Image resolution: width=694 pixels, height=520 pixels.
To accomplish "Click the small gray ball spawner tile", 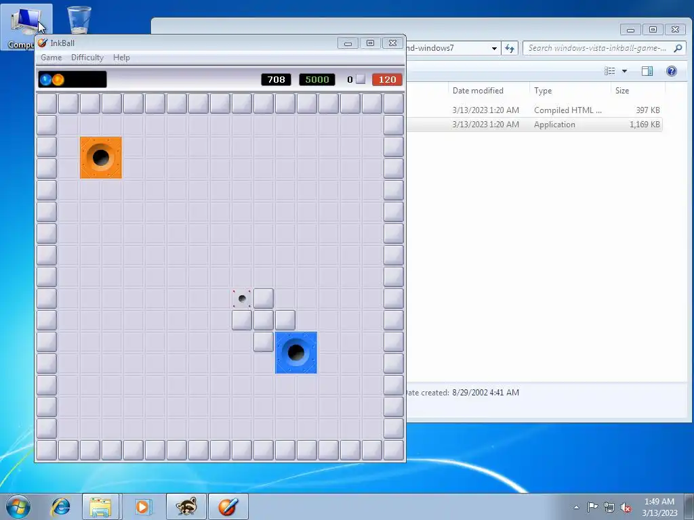I will 242,299.
